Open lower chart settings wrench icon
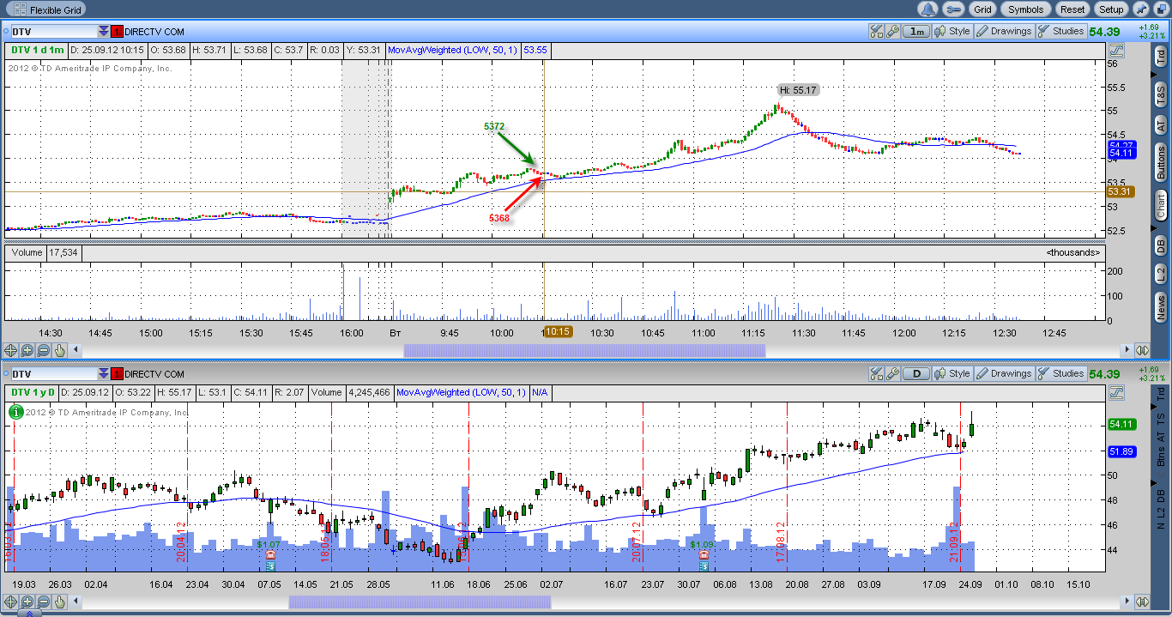Screen dimensions: 1172x617 click(x=892, y=373)
